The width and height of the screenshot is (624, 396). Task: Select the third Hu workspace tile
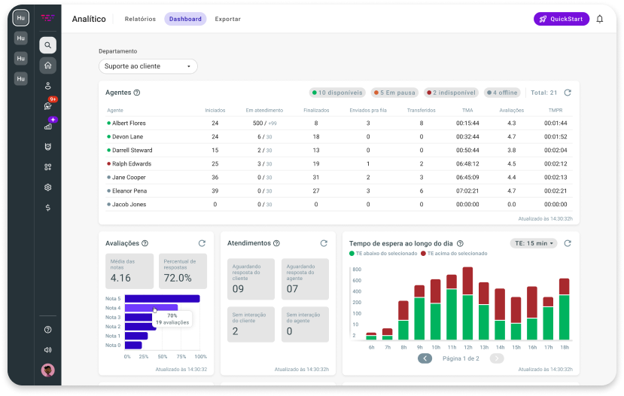pyautogui.click(x=20, y=59)
